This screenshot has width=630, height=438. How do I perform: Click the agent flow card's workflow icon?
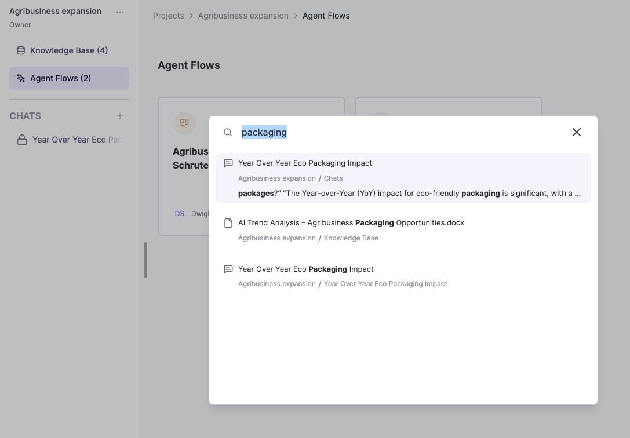pos(184,123)
